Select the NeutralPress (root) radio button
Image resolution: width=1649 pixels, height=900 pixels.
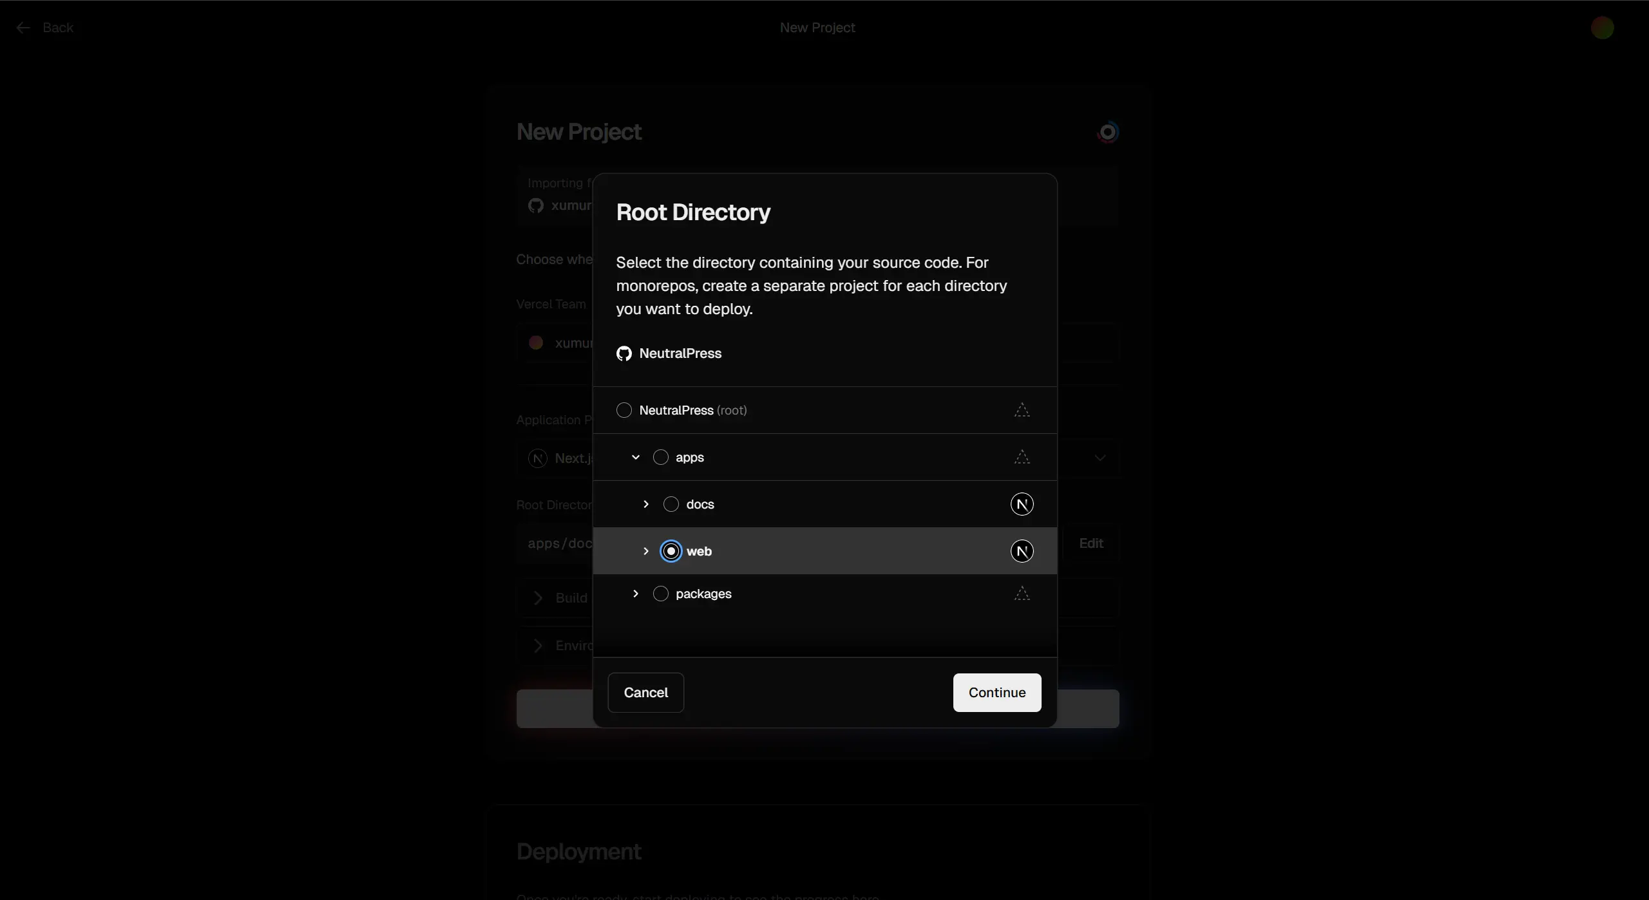[624, 410]
